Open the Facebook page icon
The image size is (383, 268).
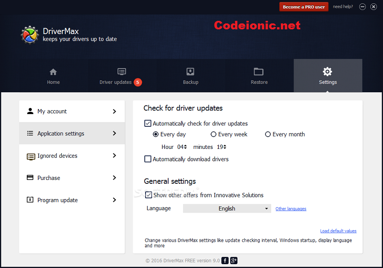225,261
